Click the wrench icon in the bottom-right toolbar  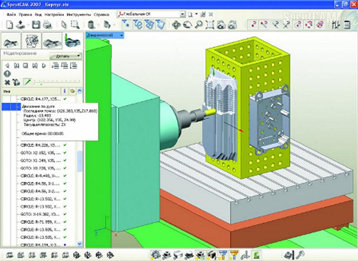[x=300, y=255]
